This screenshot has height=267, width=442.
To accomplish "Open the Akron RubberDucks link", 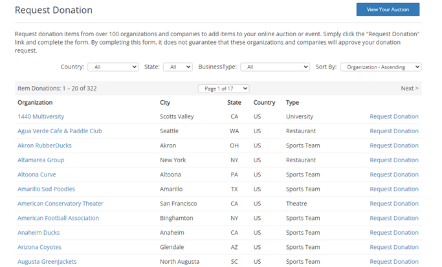I will 45,145.
